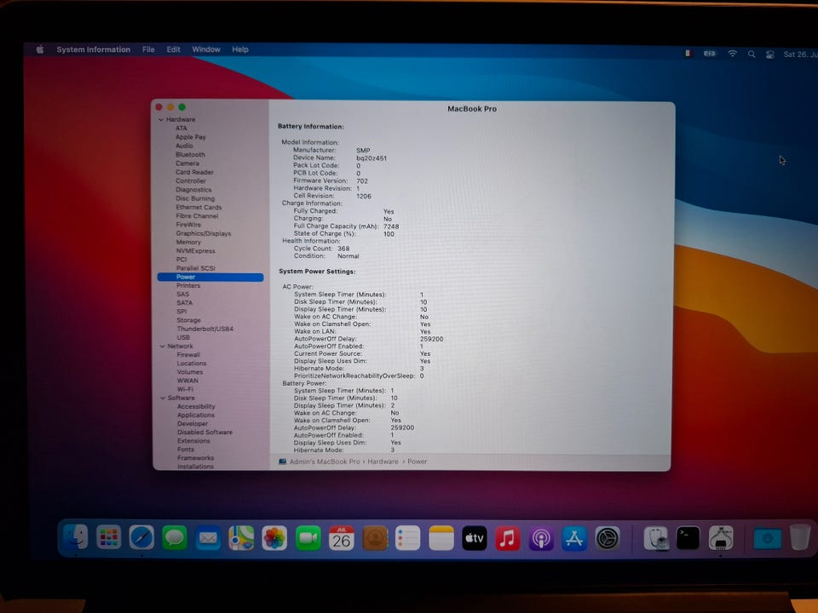Open Terminal from the Dock

click(x=688, y=538)
